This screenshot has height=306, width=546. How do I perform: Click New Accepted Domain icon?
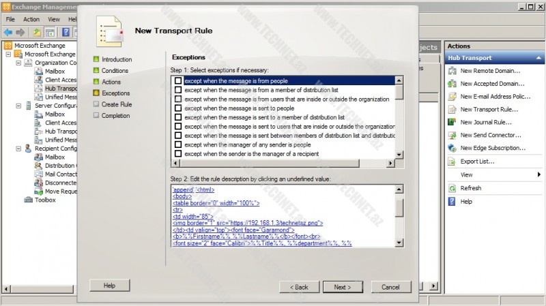pyautogui.click(x=452, y=84)
